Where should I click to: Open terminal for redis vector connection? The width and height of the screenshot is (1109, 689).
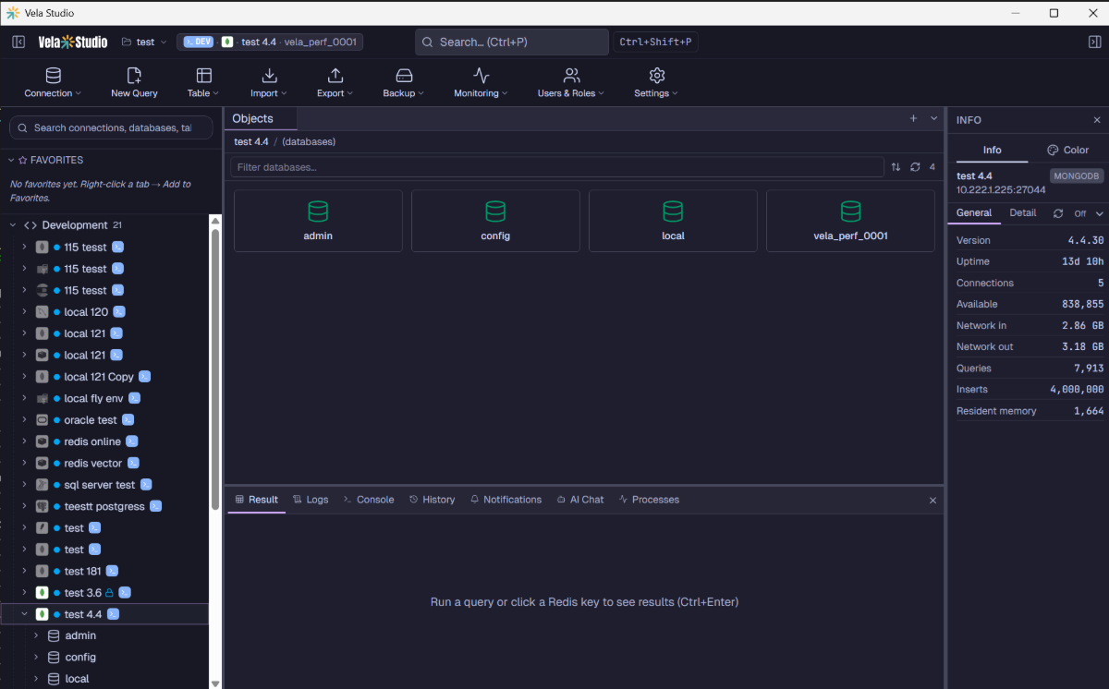(133, 463)
